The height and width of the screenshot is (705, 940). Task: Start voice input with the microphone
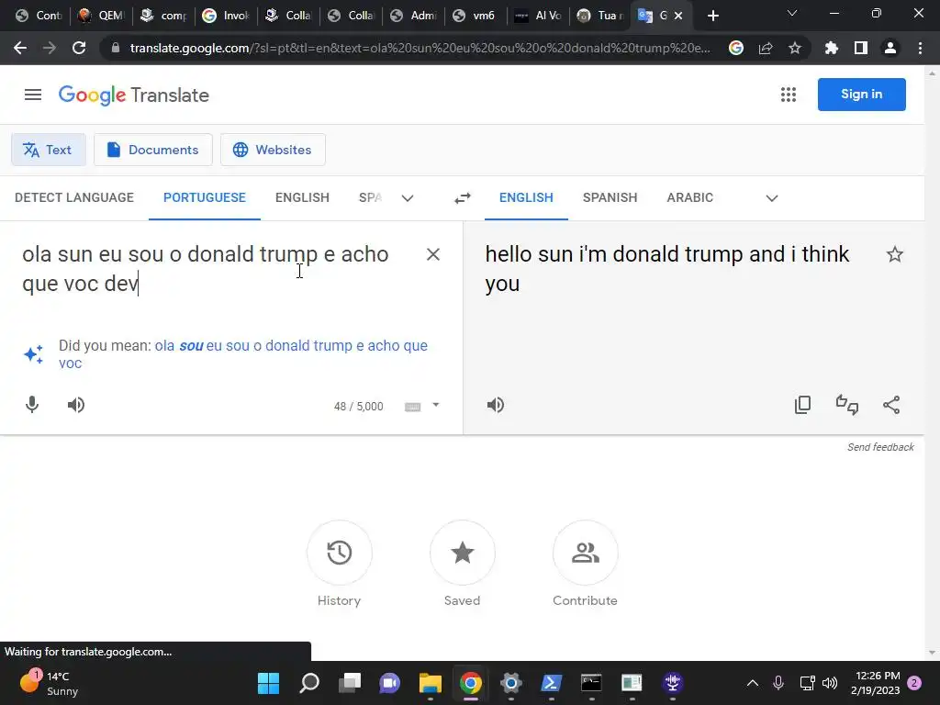pos(32,405)
